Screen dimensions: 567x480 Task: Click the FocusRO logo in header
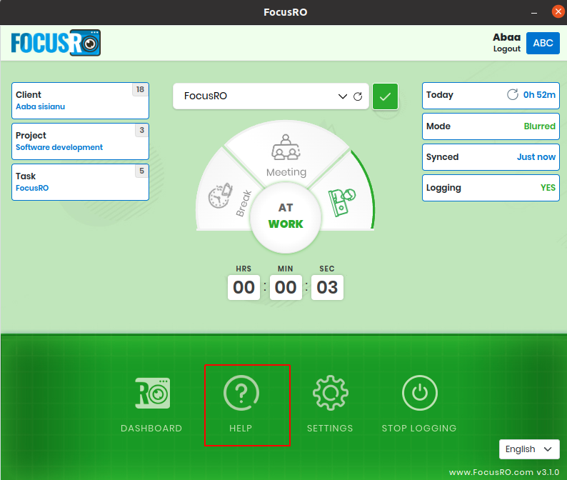(x=56, y=43)
